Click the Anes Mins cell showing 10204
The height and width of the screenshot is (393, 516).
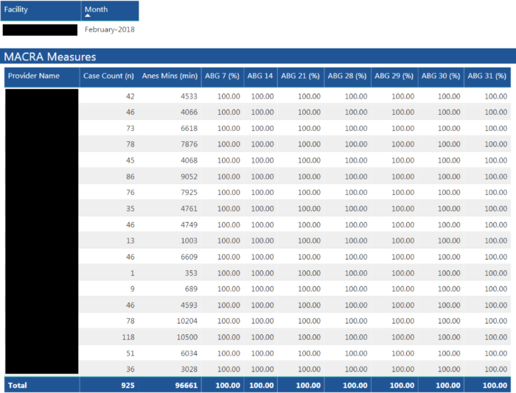(x=184, y=321)
